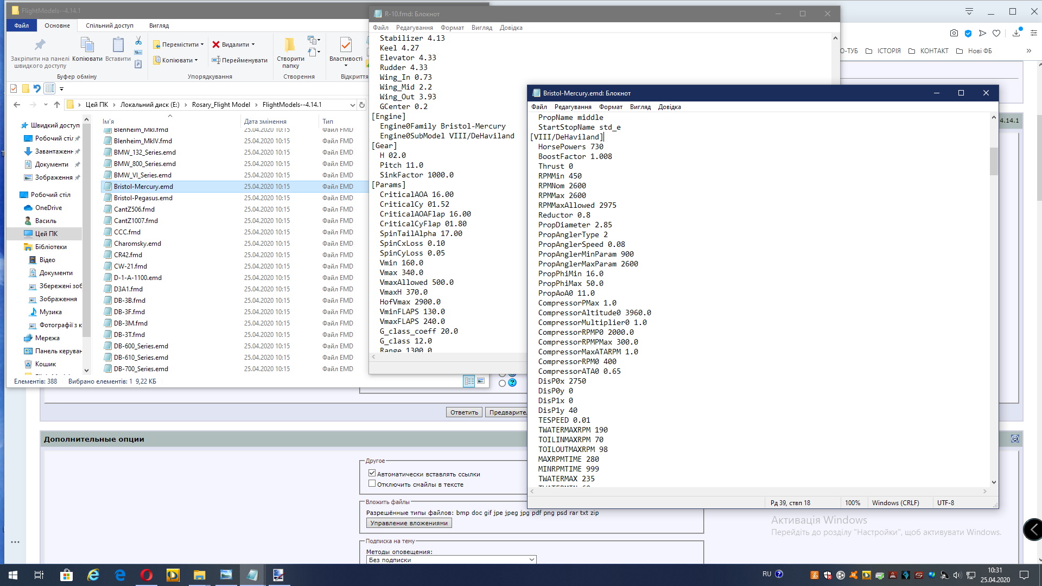Click the Opera icon in taskbar
Image resolution: width=1042 pixels, height=586 pixels.
(x=147, y=575)
